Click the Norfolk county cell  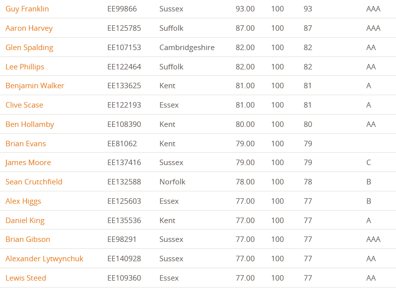point(172,182)
